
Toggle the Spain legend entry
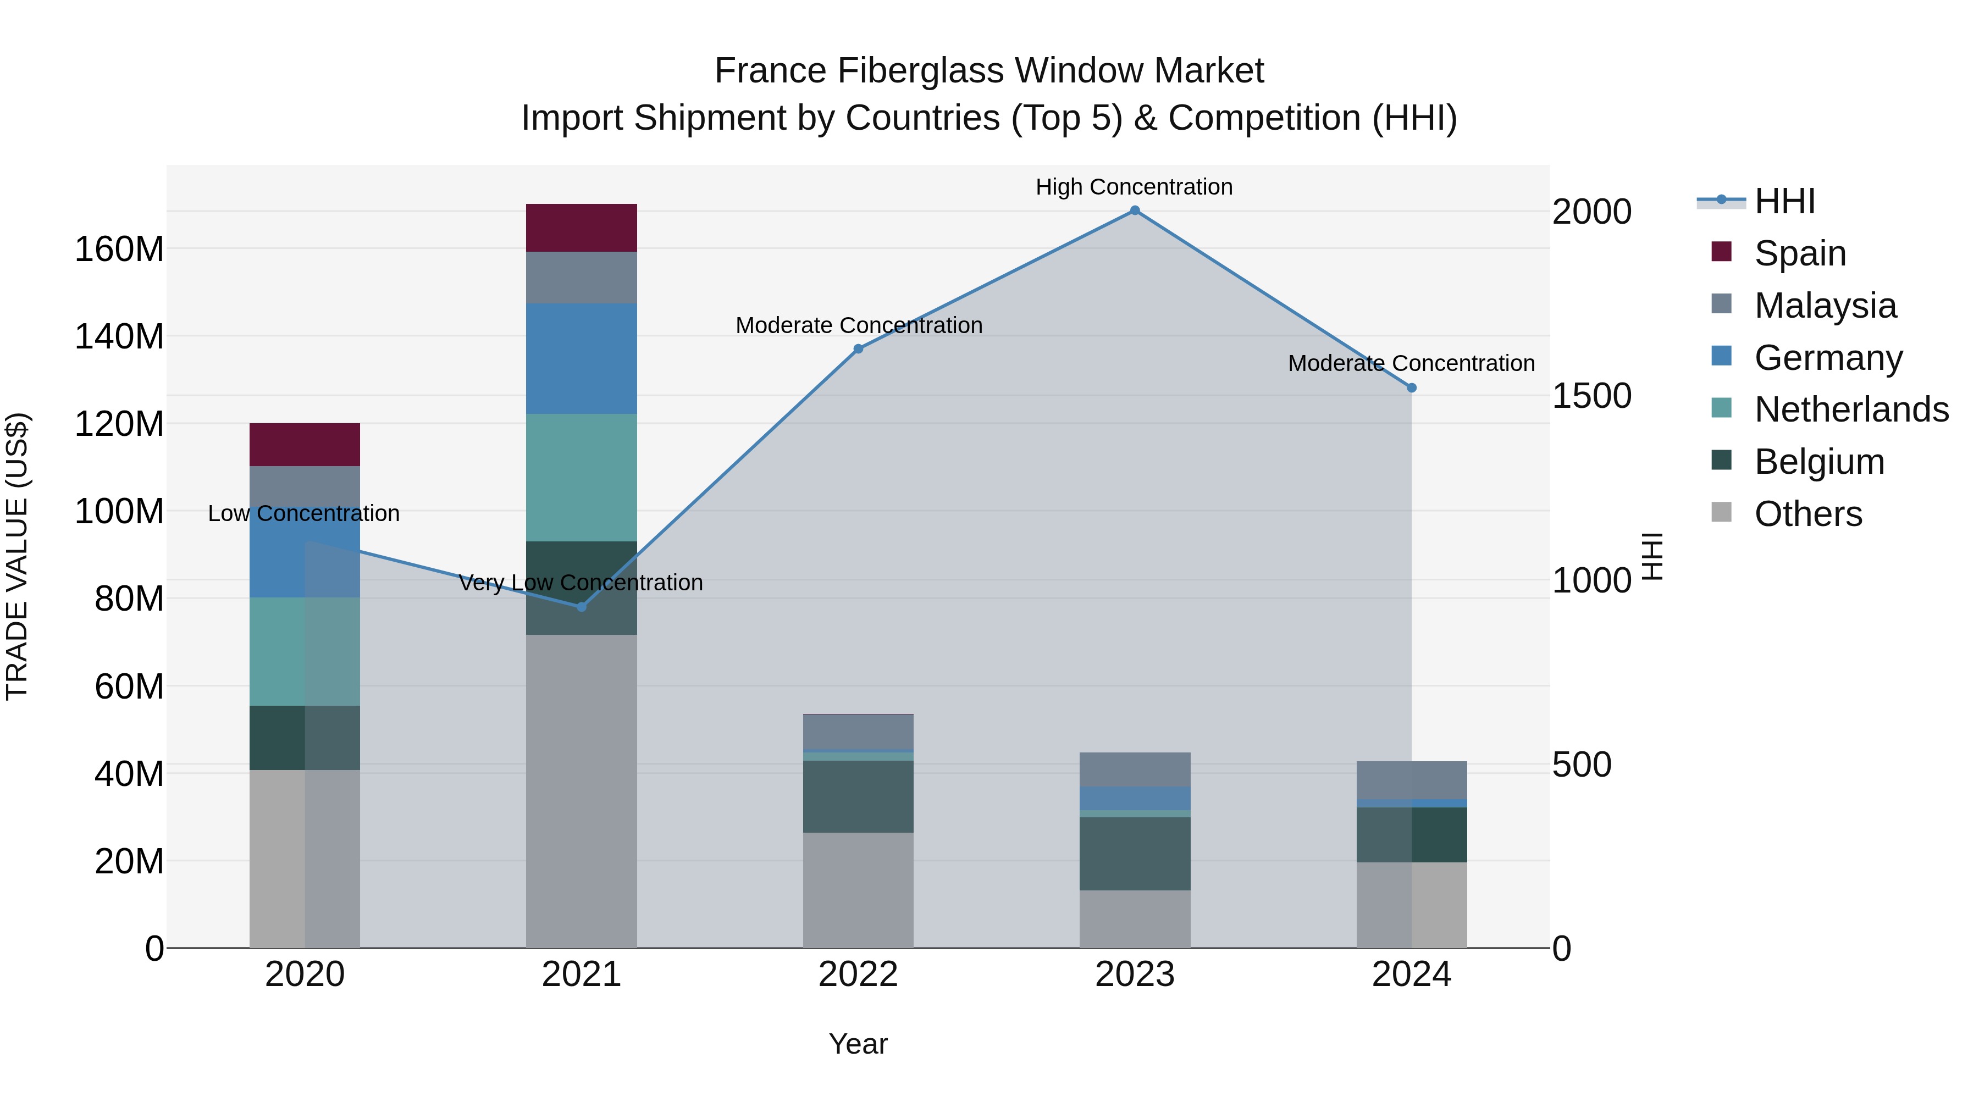click(1779, 253)
